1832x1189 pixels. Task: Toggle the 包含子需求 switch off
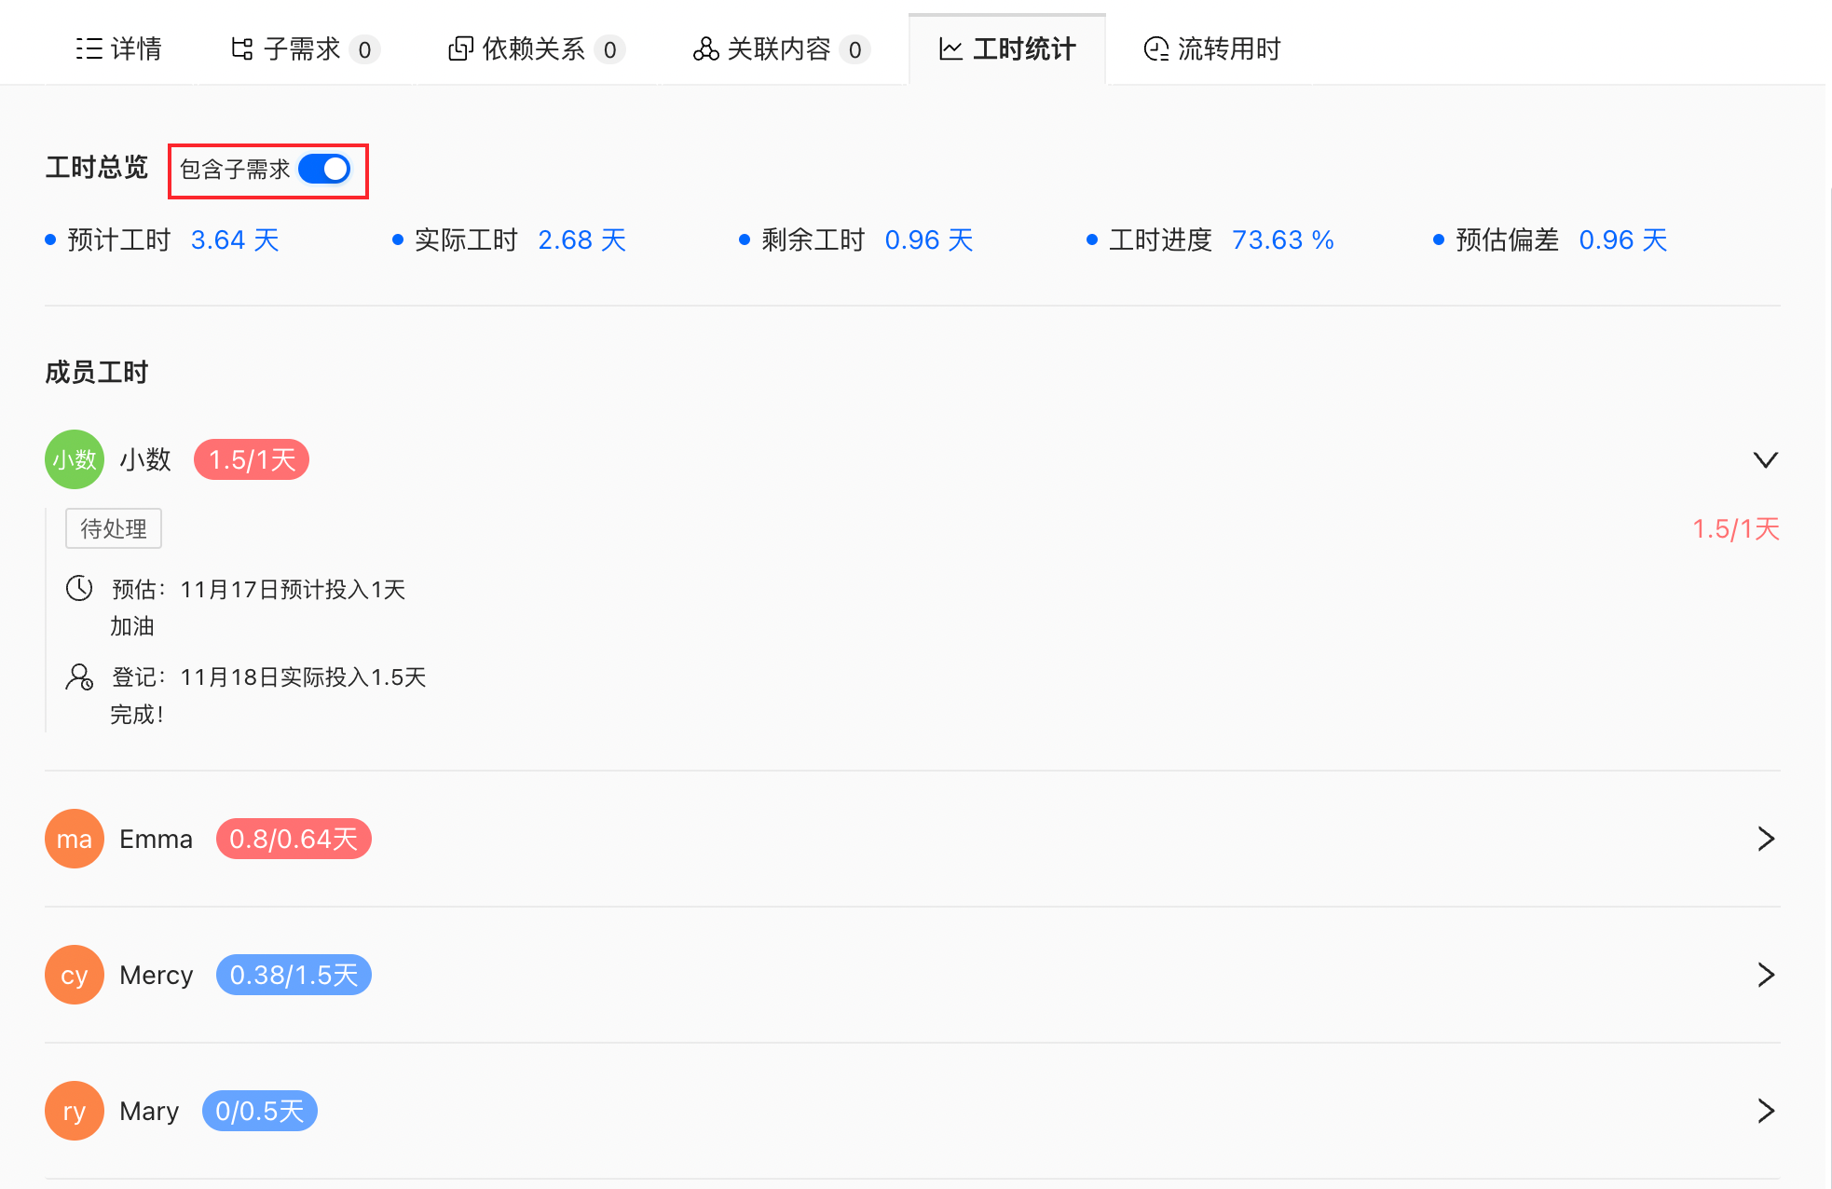click(x=324, y=169)
